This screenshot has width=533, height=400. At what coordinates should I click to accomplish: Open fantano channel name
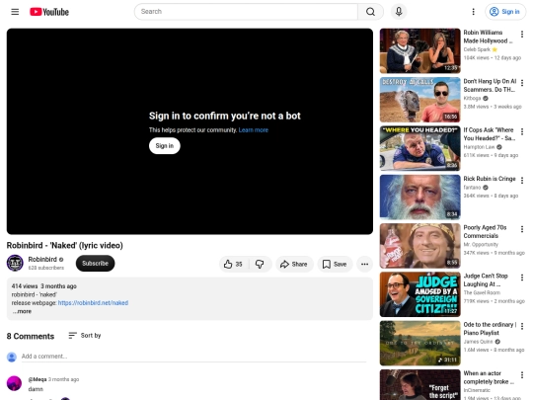click(472, 188)
